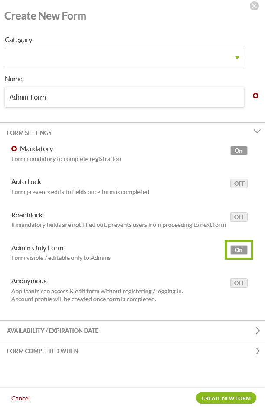Click the Form Settings section header

pos(29,133)
